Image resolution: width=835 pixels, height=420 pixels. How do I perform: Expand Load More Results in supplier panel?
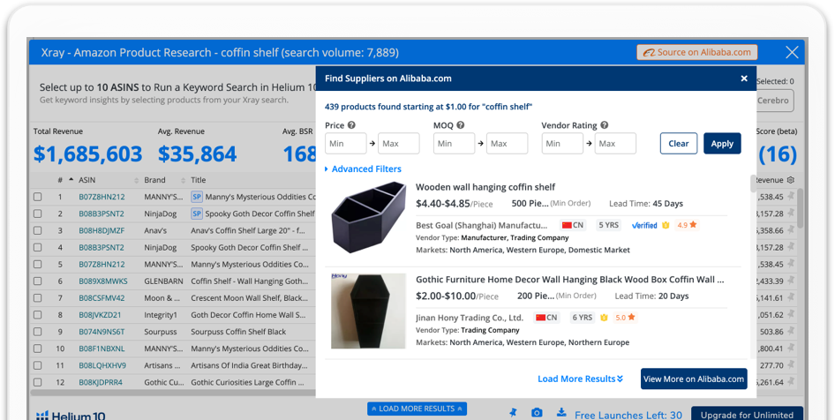click(x=580, y=379)
